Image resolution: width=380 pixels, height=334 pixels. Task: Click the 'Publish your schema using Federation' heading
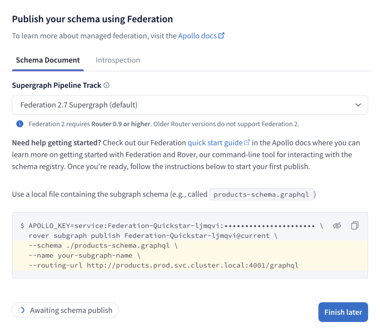pyautogui.click(x=92, y=19)
